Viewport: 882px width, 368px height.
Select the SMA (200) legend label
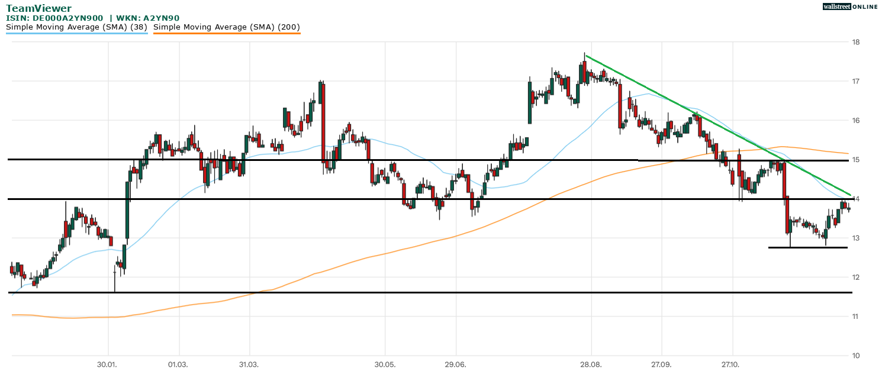227,27
